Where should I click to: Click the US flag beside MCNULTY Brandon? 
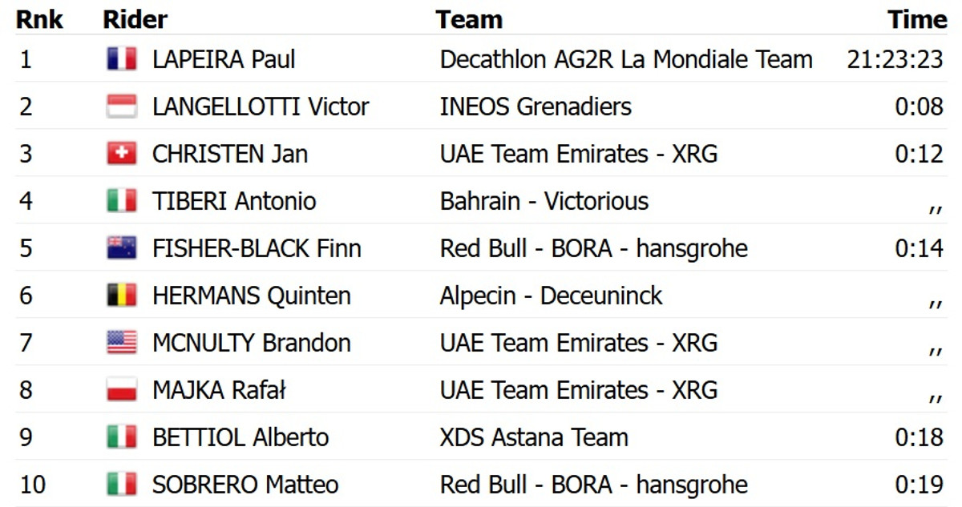[121, 343]
